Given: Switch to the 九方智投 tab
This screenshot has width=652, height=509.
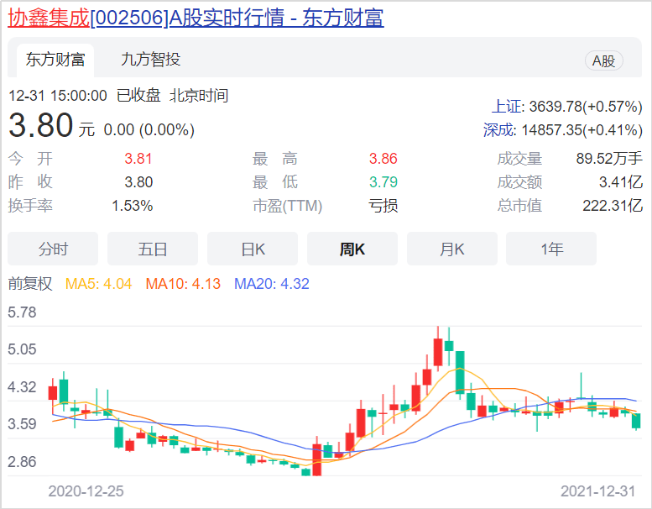Looking at the screenshot, I should coord(150,60).
